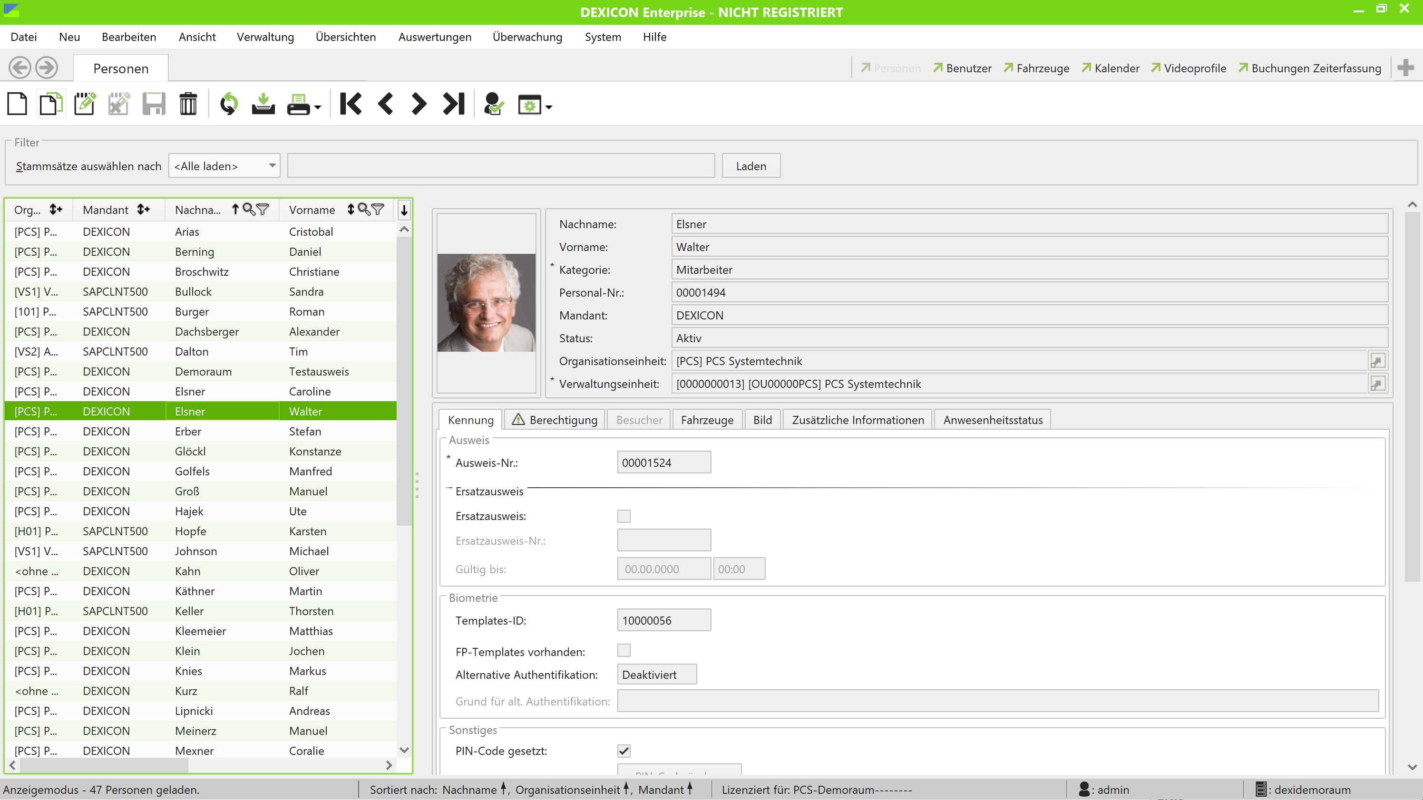This screenshot has height=800, width=1423.
Task: Open the Auswertungen menu
Action: pyautogui.click(x=435, y=37)
